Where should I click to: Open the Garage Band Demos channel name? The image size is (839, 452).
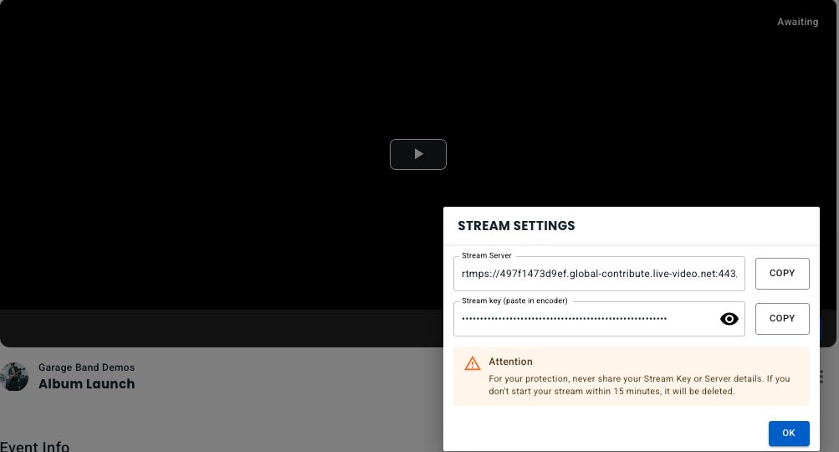[86, 367]
